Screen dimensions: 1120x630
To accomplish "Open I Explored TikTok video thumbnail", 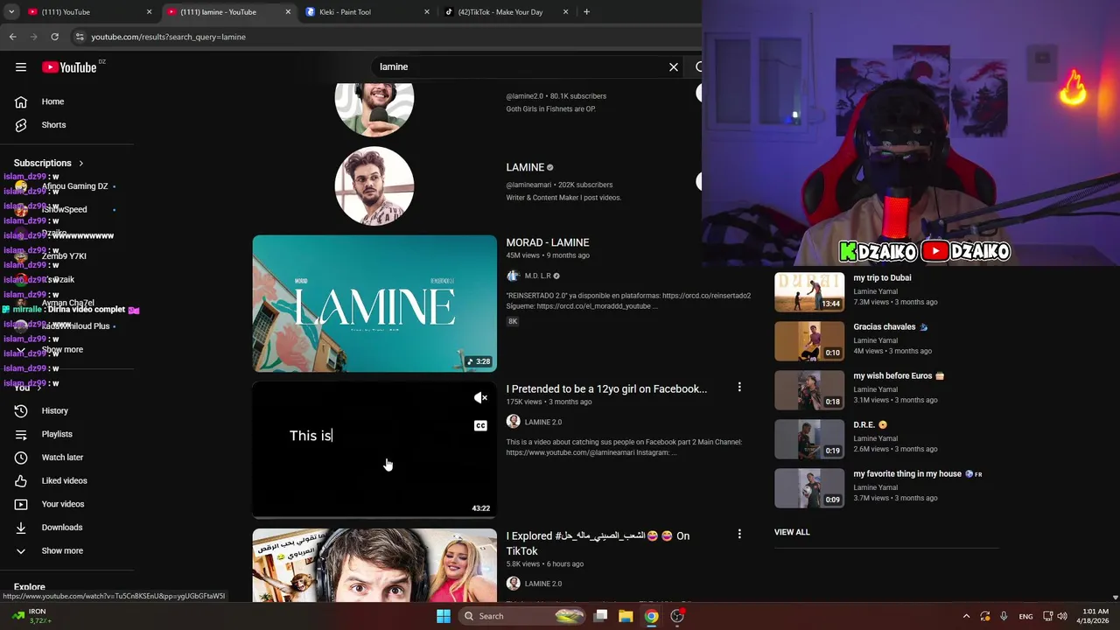I will [x=374, y=566].
